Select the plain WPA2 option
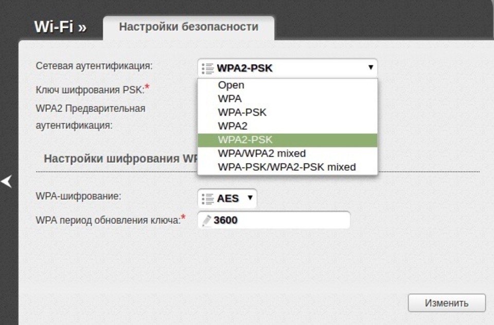494x325 pixels. (233, 126)
